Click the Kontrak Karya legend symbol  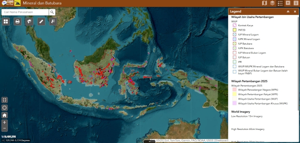[x=235, y=25]
